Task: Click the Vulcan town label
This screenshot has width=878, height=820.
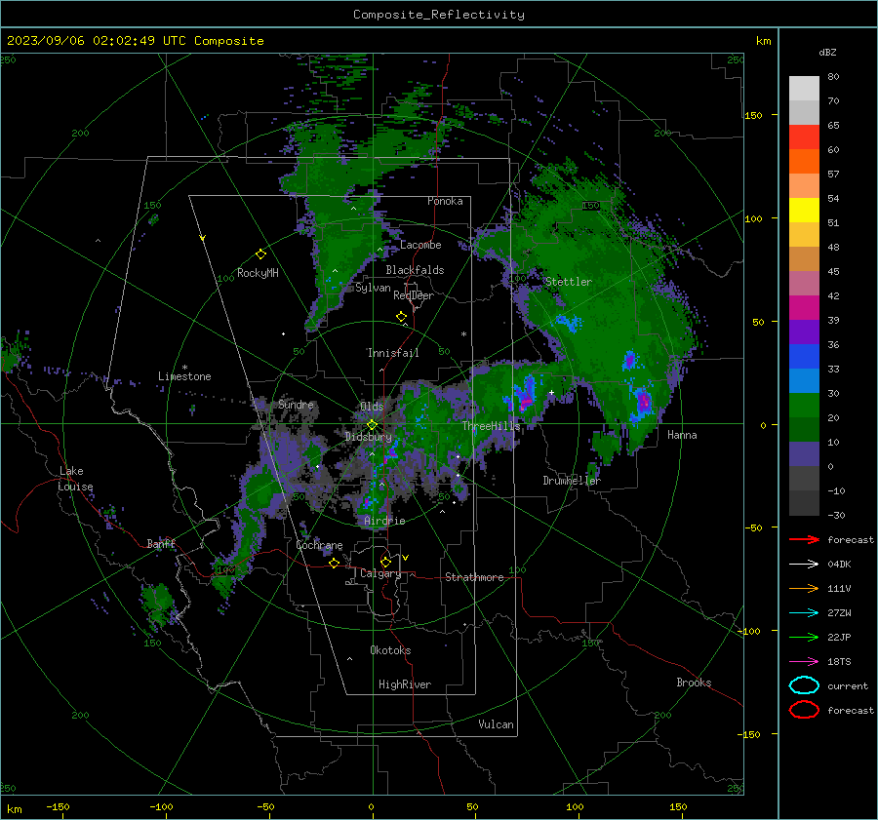Action: point(496,724)
